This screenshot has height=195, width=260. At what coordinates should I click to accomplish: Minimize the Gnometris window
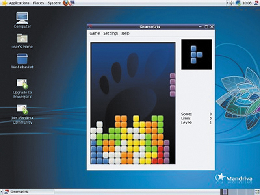[x=200, y=26]
